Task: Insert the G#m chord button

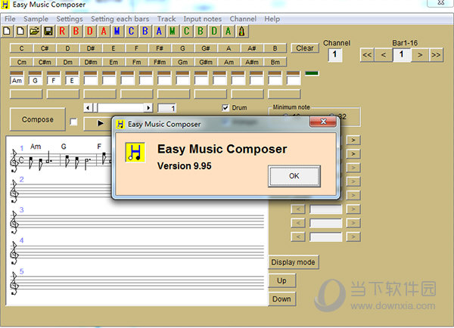Action: (x=206, y=62)
